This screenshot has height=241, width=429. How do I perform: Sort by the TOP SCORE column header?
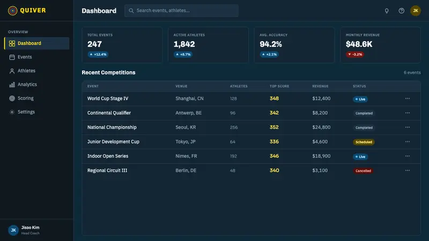[279, 86]
